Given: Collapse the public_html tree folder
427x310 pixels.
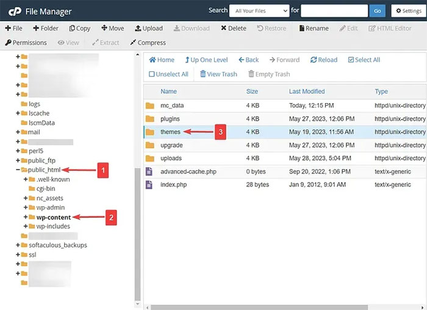Looking at the screenshot, I should (18, 170).
